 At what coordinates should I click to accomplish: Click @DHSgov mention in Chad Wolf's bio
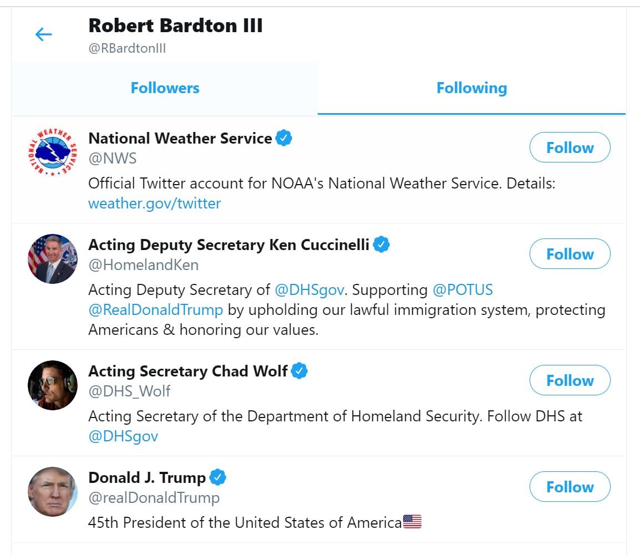point(123,436)
